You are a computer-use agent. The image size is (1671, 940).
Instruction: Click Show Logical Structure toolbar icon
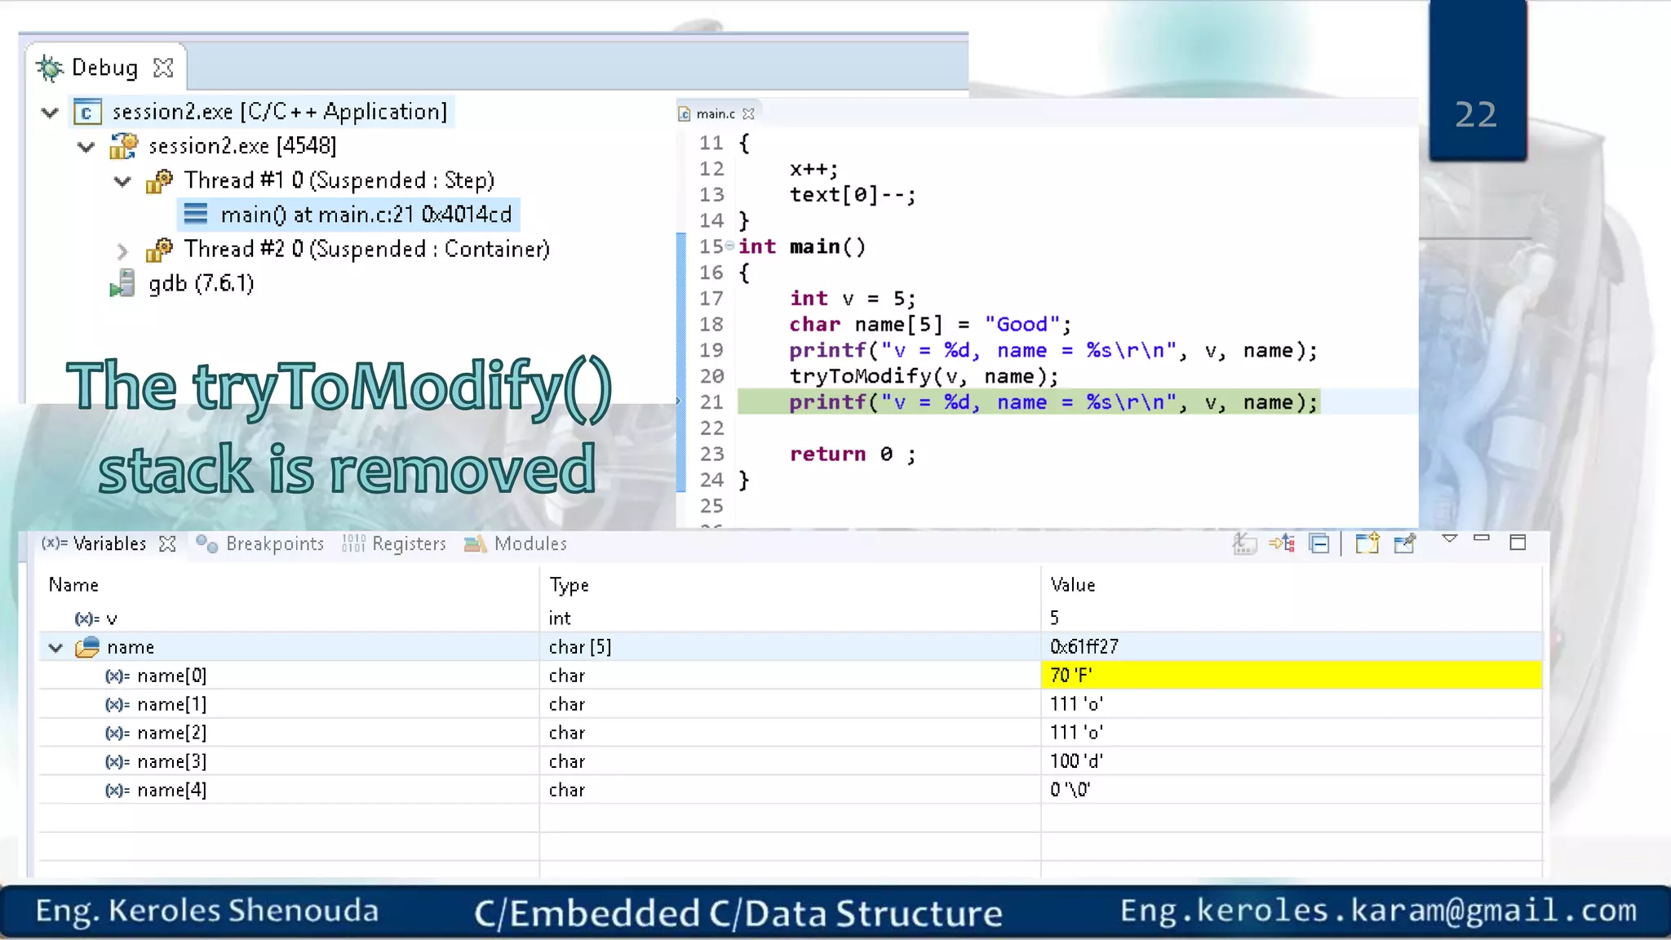coord(1282,543)
